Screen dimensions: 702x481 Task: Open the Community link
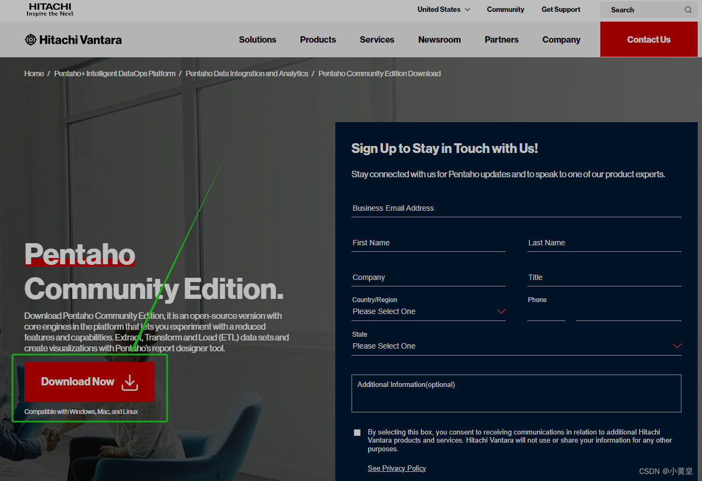click(506, 10)
